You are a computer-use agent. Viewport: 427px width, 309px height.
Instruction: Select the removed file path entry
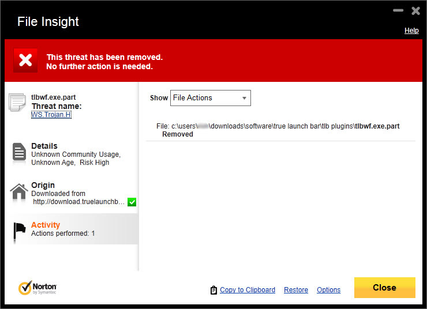278,130
